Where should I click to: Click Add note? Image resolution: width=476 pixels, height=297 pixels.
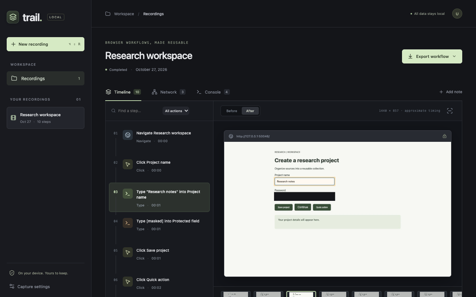[x=451, y=92]
